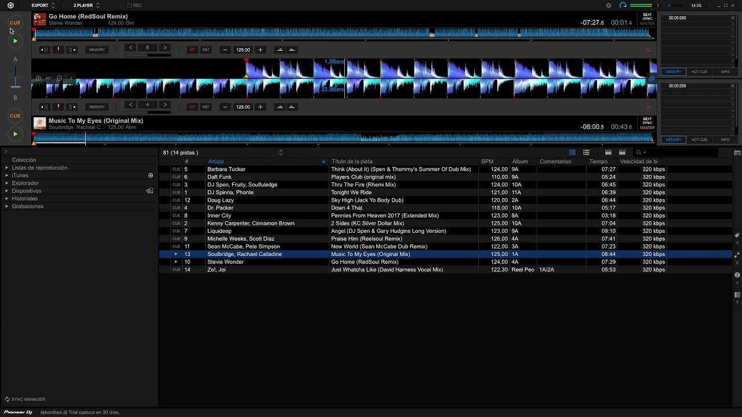This screenshot has width=742, height=417.
Task: Toggle BEAT SYNC on deck B
Action: tap(648, 121)
